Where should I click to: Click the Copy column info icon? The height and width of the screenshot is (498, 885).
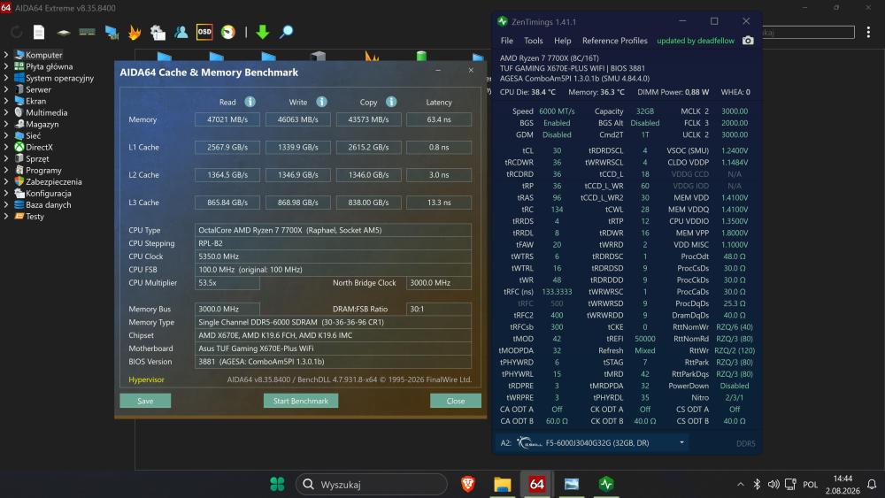[x=391, y=102]
